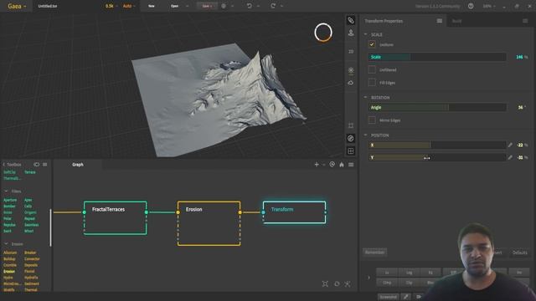Collapse the Erosion group in Toolbox
The height and width of the screenshot is (301, 536).
click(x=6, y=244)
